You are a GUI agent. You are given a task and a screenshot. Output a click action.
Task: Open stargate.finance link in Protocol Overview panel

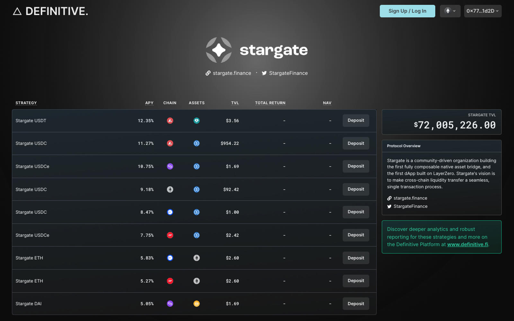coord(407,198)
